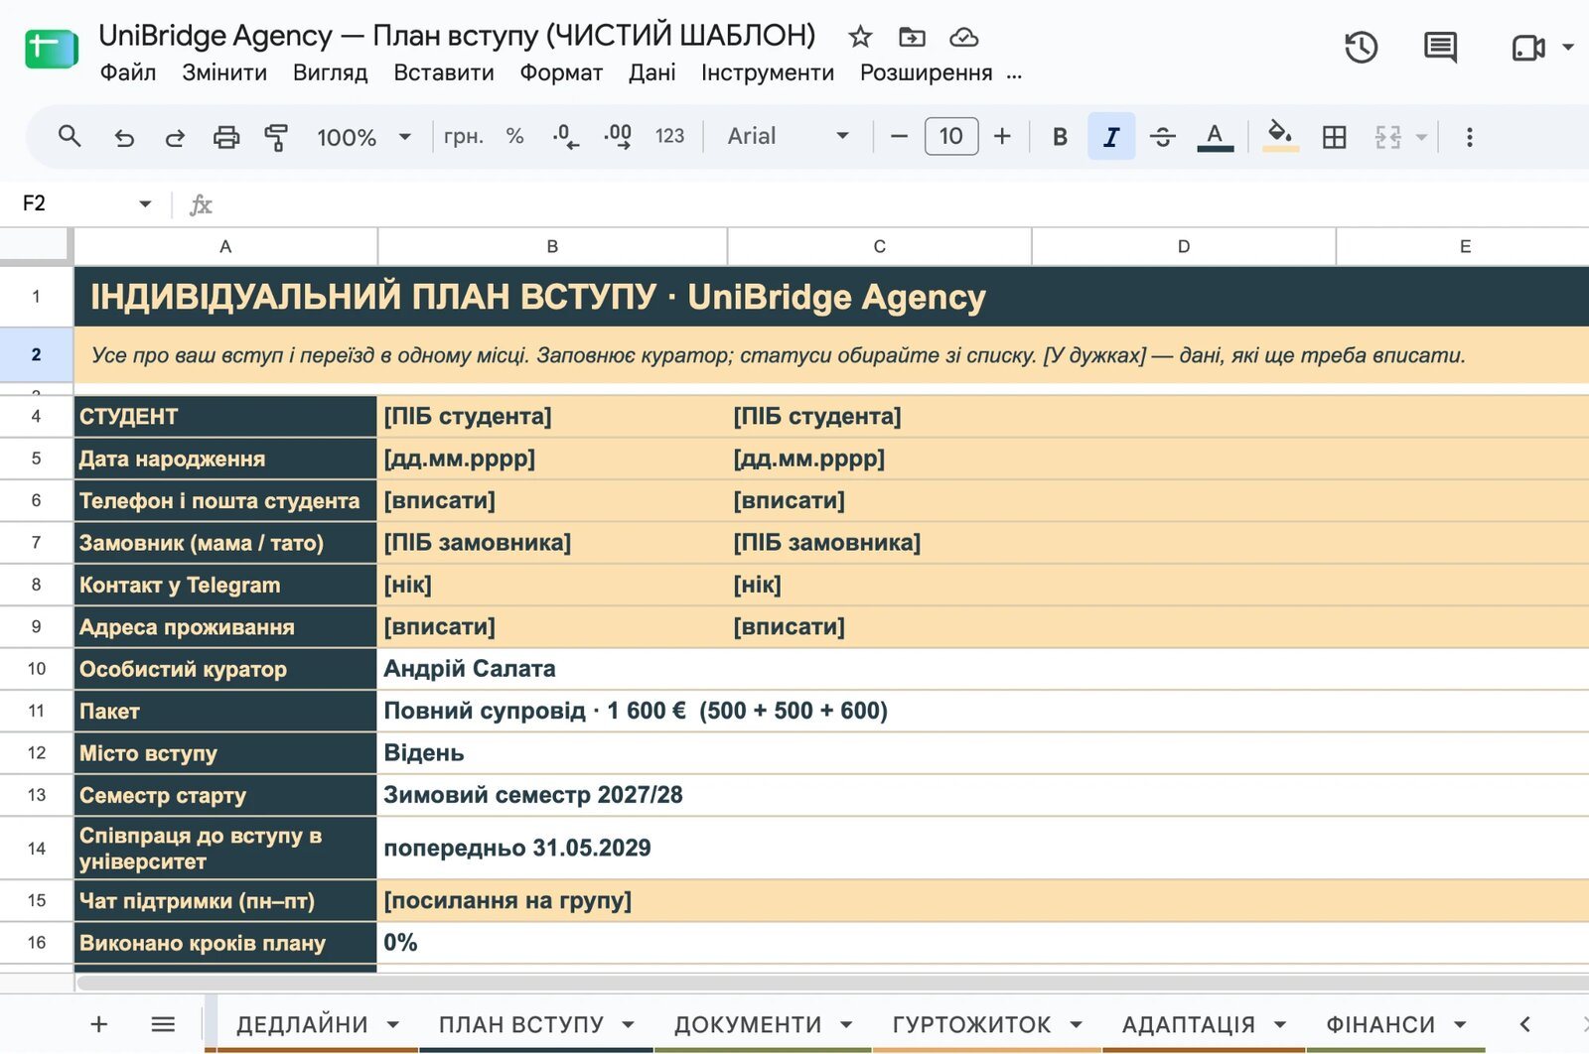Image resolution: width=1589 pixels, height=1054 pixels.
Task: Redo the last undone action
Action: 175,137
